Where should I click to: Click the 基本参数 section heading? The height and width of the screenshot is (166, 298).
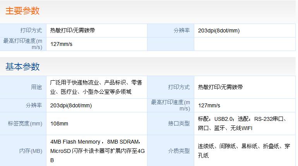pos(22,66)
